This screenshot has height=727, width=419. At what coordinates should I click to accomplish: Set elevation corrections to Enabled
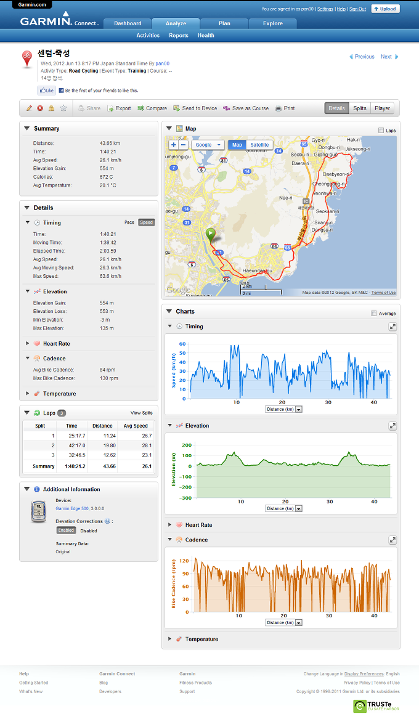coord(66,530)
